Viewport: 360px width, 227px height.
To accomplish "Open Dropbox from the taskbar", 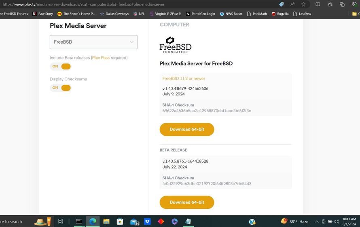I will coord(148,221).
